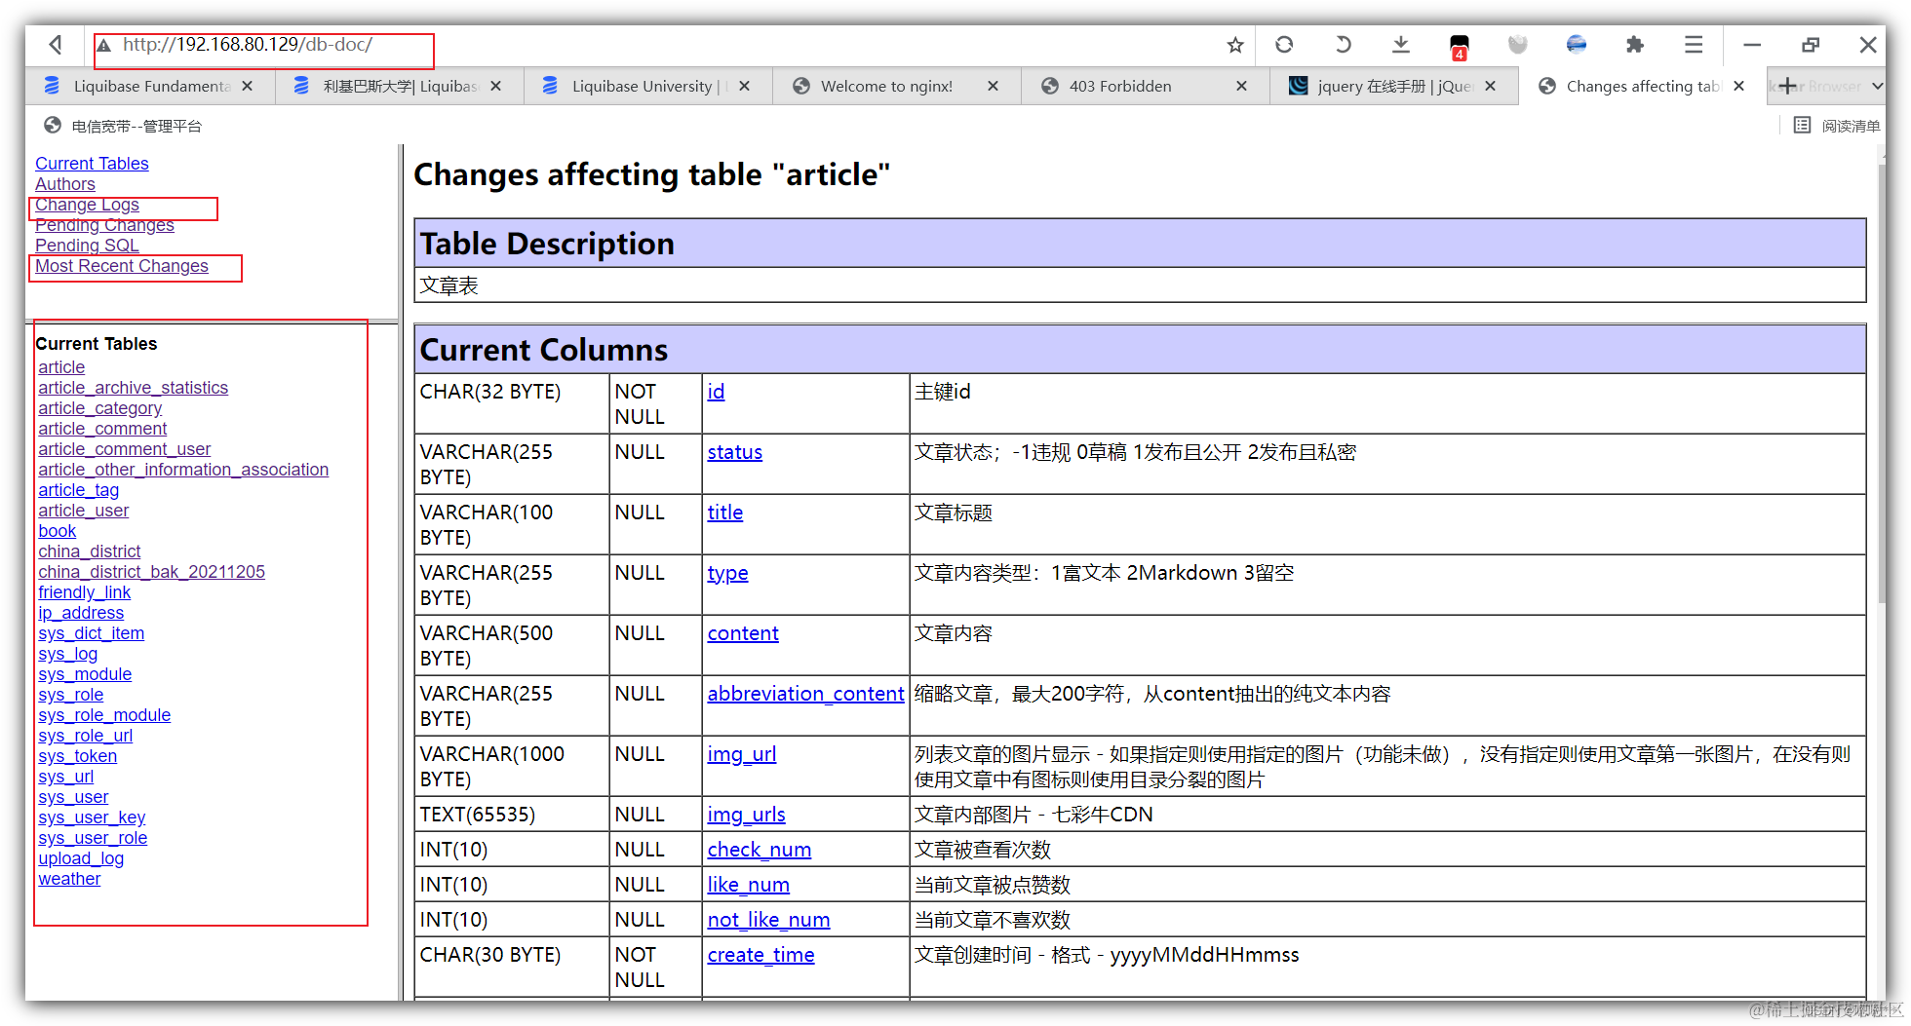Open the Most Recent Changes link
The height and width of the screenshot is (1026, 1911).
coord(122,266)
